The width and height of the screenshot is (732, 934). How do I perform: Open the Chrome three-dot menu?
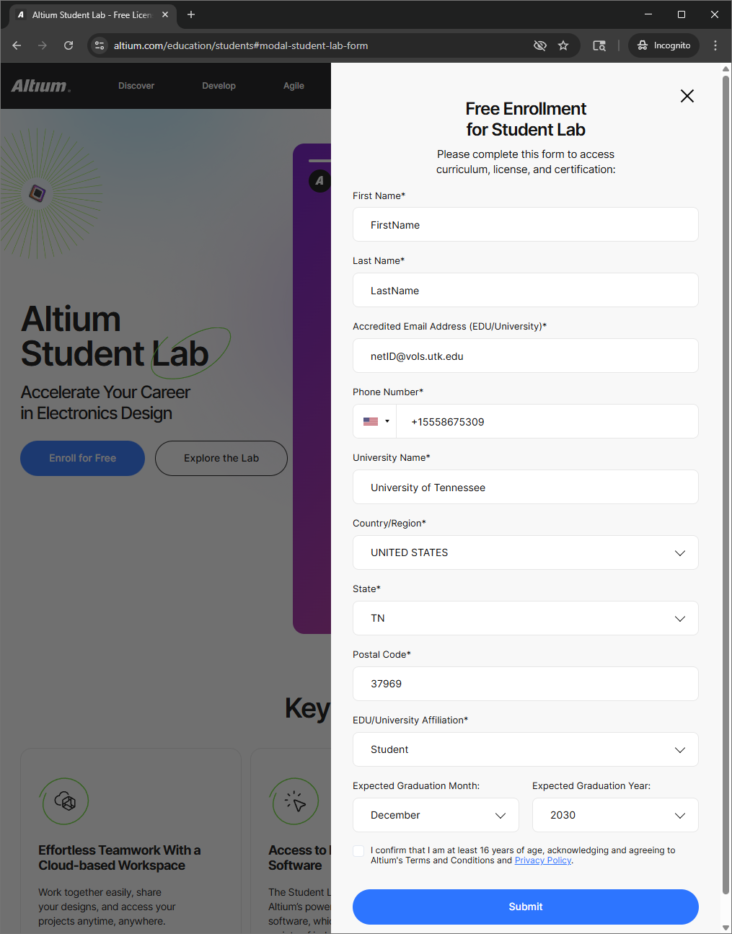pyautogui.click(x=715, y=45)
